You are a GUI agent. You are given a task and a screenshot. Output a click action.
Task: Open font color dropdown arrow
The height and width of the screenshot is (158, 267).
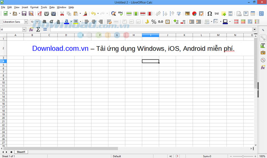click(x=71, y=22)
